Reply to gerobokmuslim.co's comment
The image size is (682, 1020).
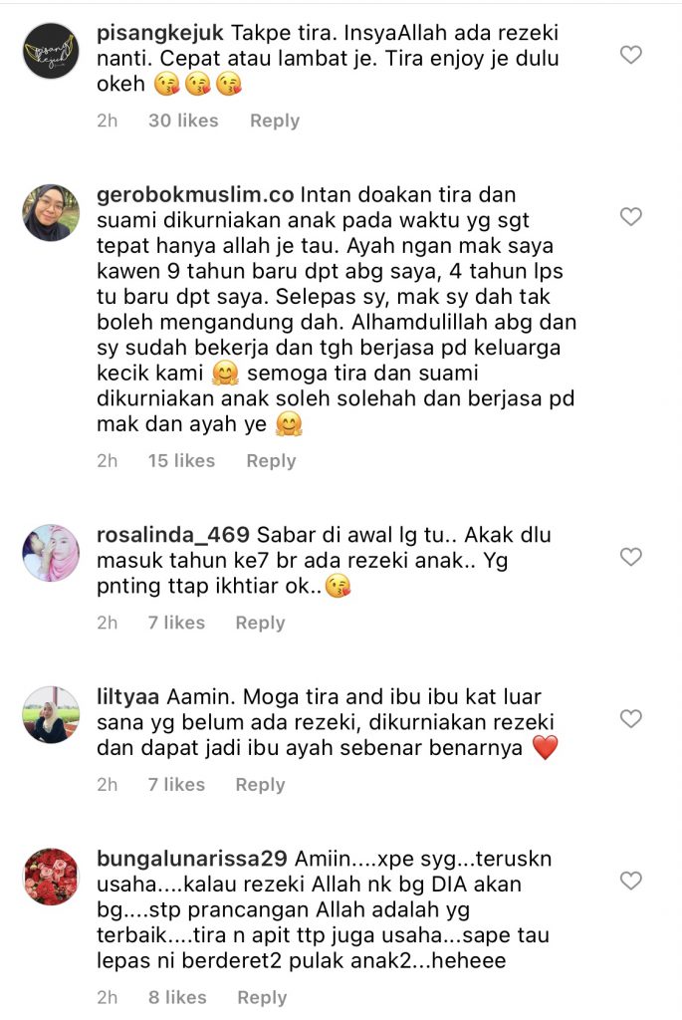point(271,461)
